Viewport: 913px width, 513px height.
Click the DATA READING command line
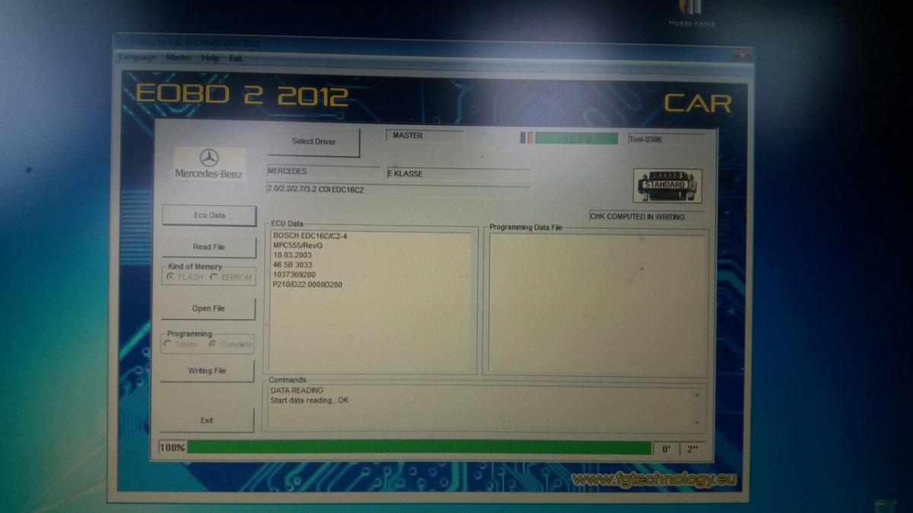[297, 391]
